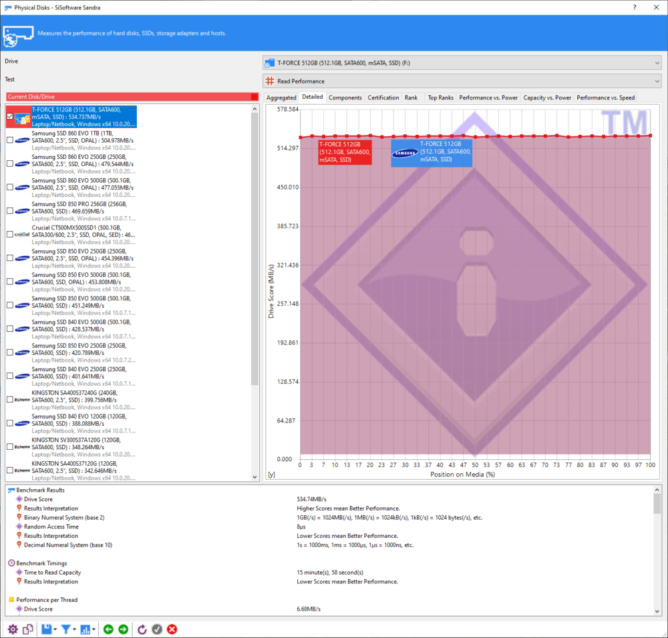Check the Crucial CT500MX500SSD1 box

point(10,234)
